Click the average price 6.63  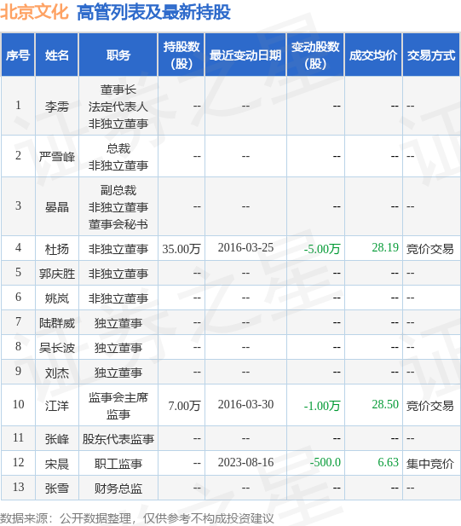coord(388,463)
